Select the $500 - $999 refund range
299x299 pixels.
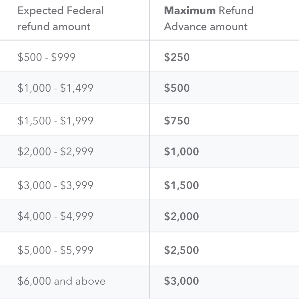point(46,57)
